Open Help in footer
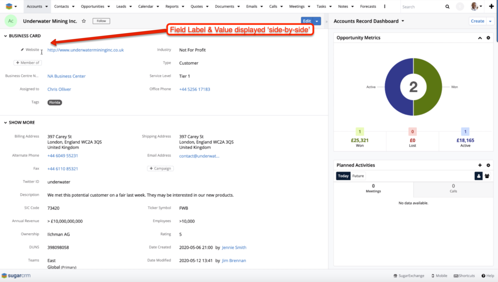This screenshot has height=282, width=498. (x=488, y=276)
